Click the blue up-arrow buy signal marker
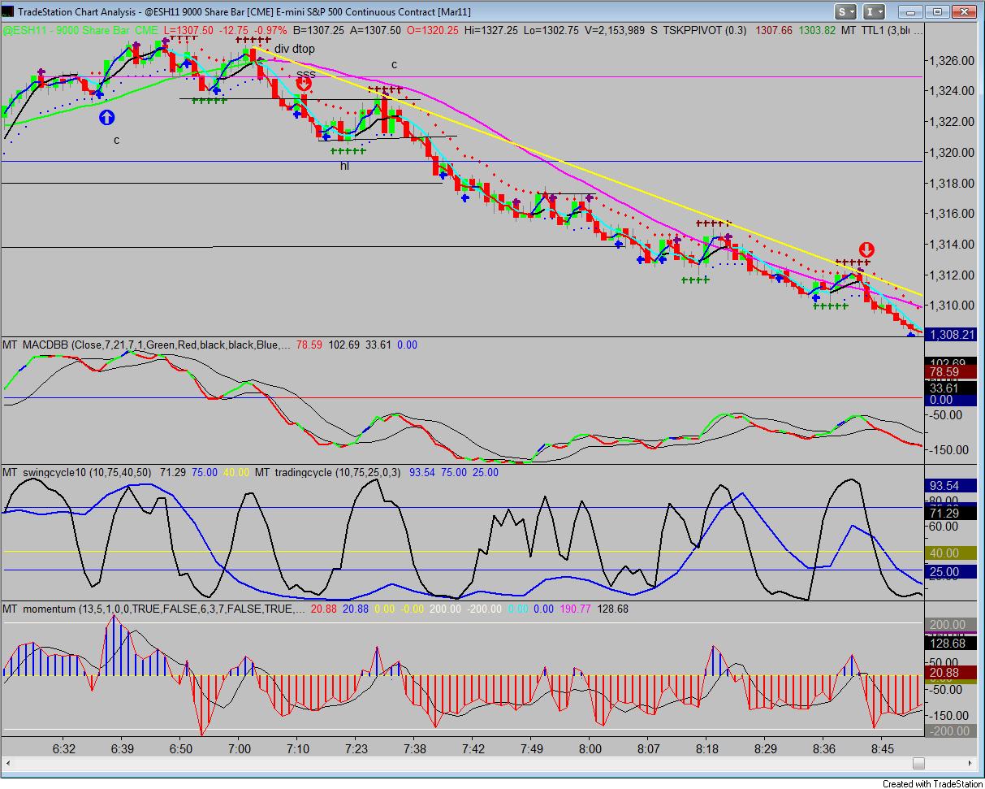The image size is (985, 789). click(107, 117)
